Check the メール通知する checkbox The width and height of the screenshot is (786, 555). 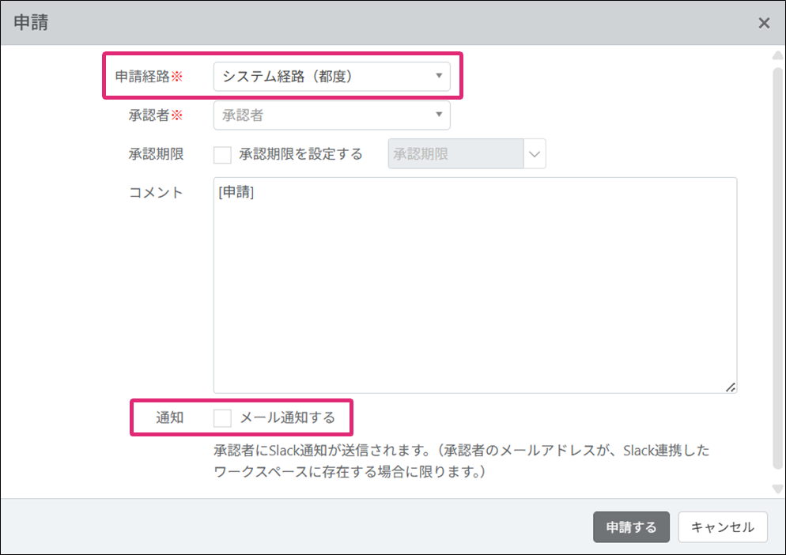[222, 417]
